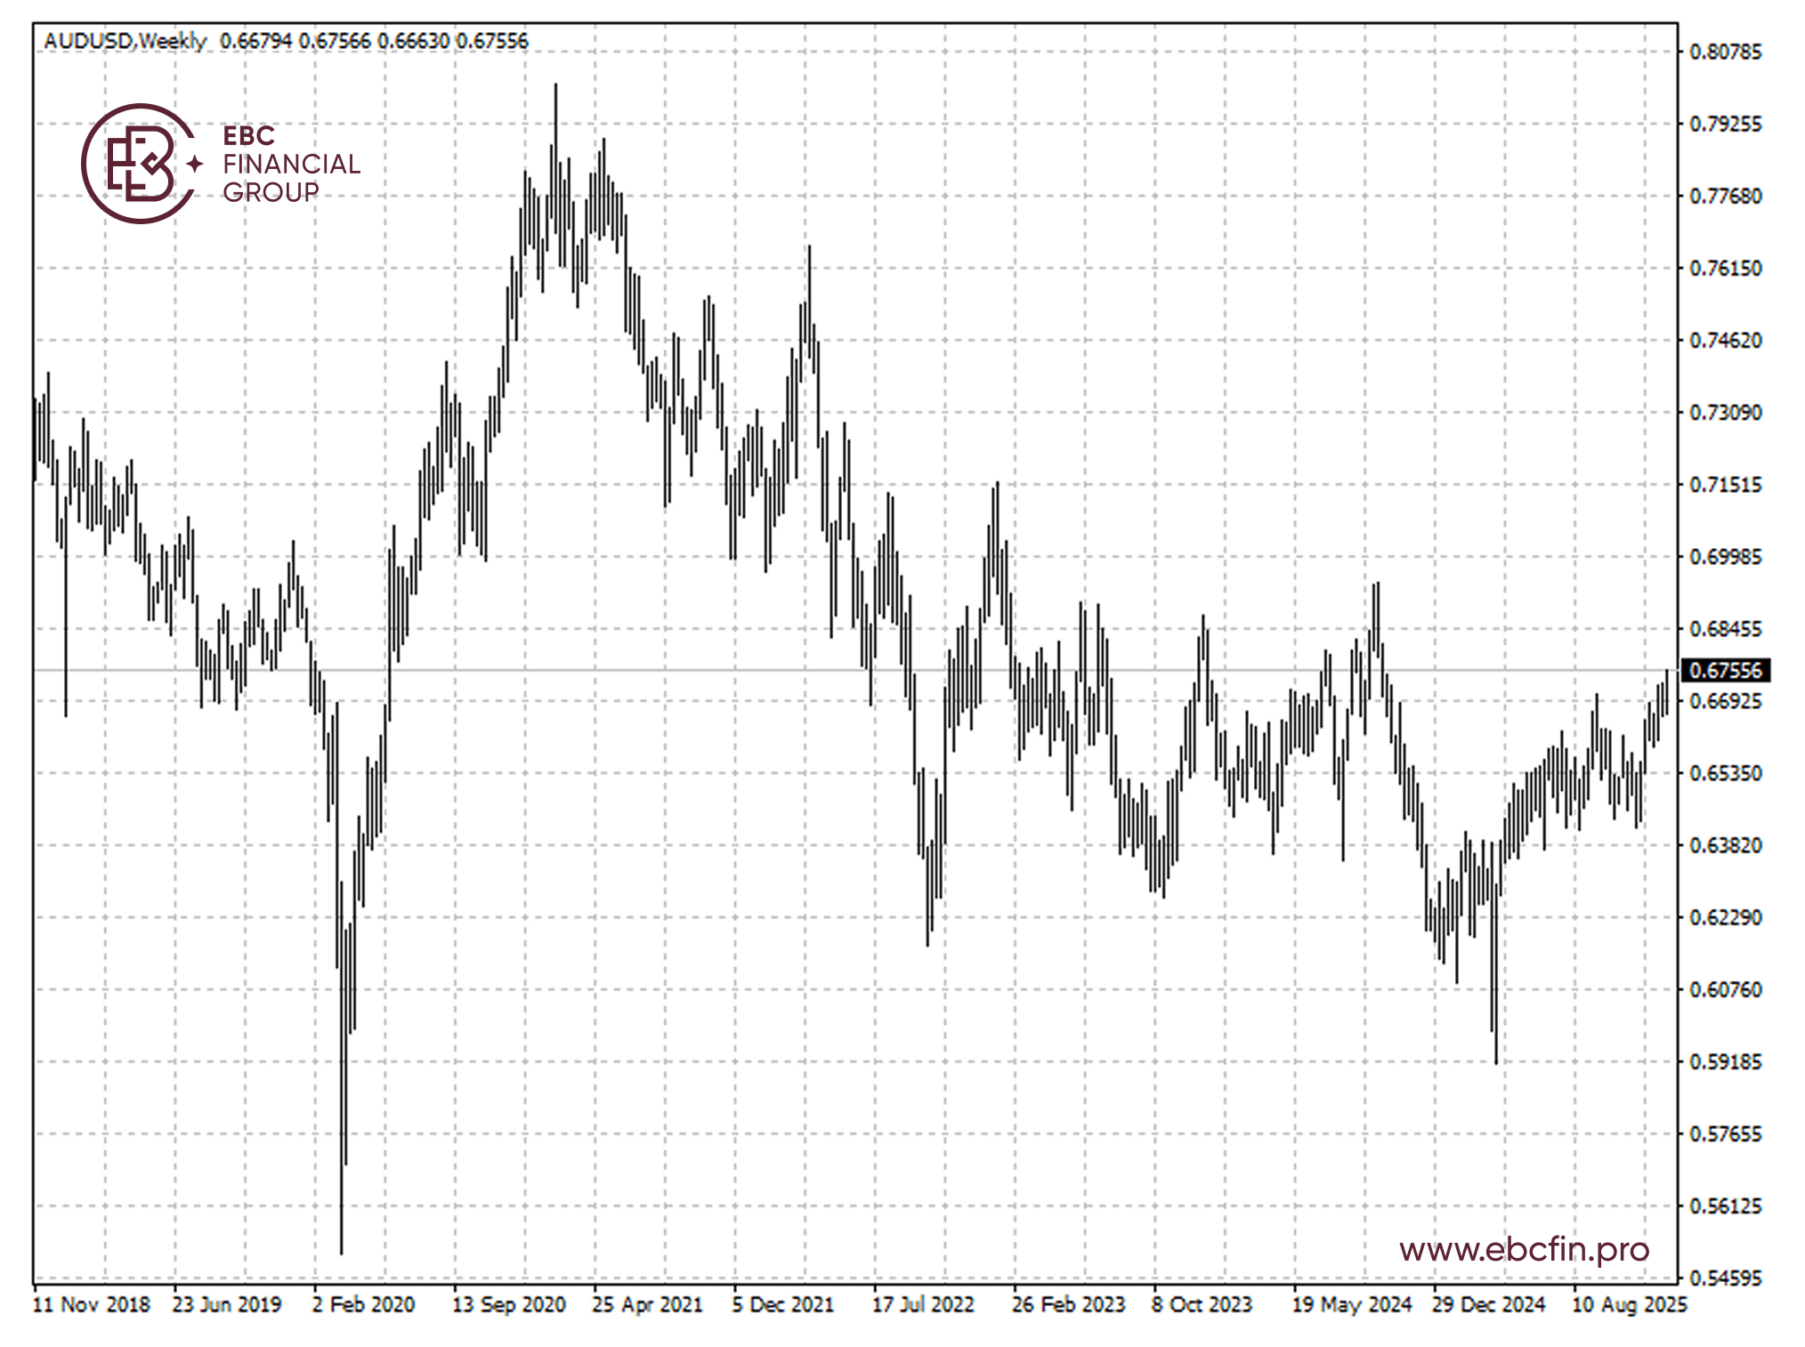Click the 0.54595 price axis label

click(x=1725, y=1278)
